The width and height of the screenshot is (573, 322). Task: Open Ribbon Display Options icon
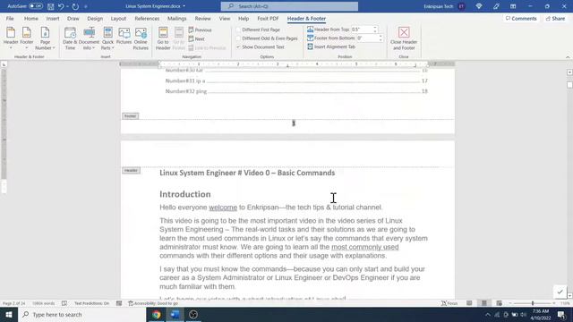tap(513, 6)
